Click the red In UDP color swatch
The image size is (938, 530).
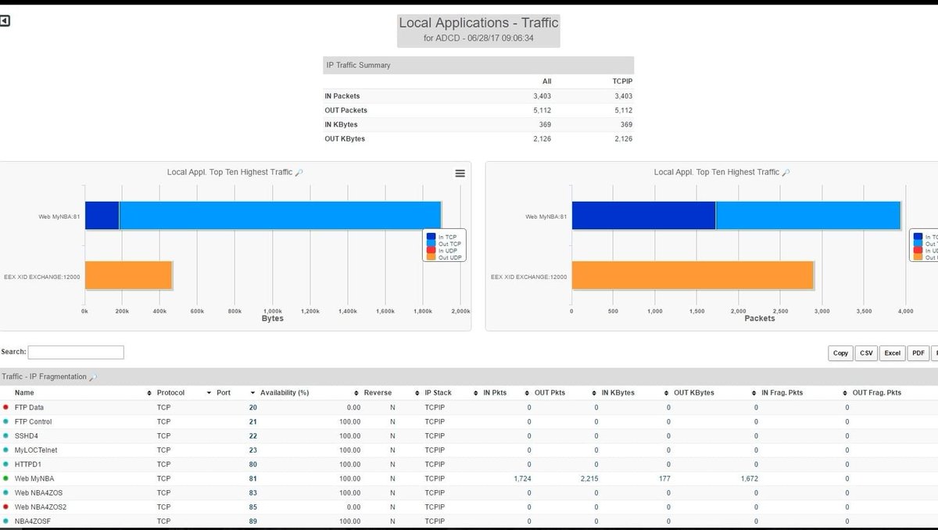[x=430, y=250]
